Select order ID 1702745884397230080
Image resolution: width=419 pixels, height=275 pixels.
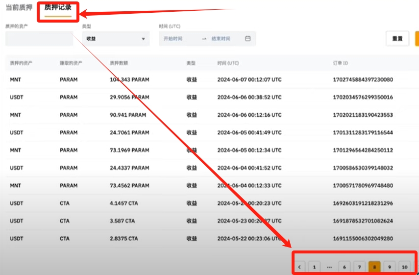(x=363, y=79)
